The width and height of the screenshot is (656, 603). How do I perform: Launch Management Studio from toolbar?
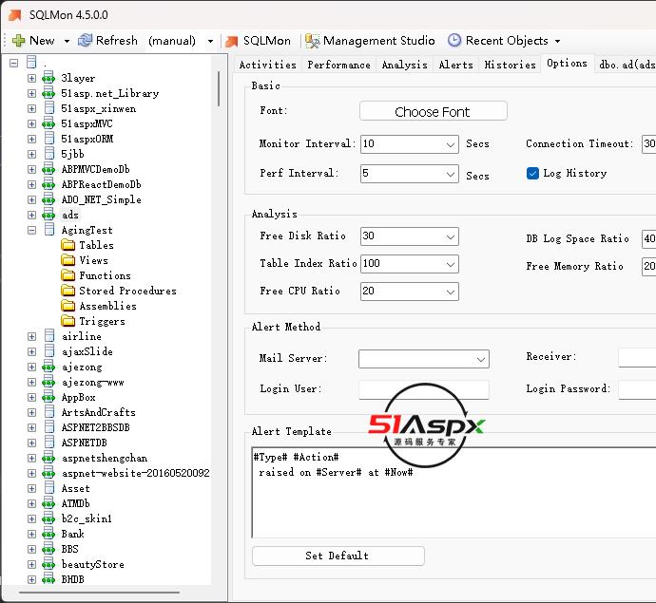(311, 41)
